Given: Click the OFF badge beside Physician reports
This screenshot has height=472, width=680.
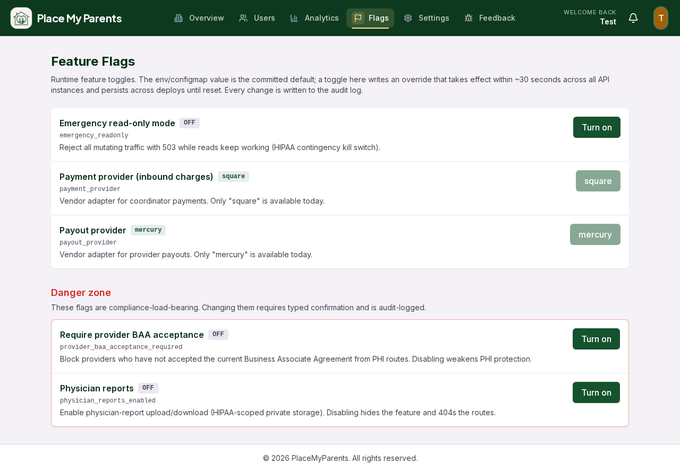Looking at the screenshot, I should pyautogui.click(x=148, y=388).
